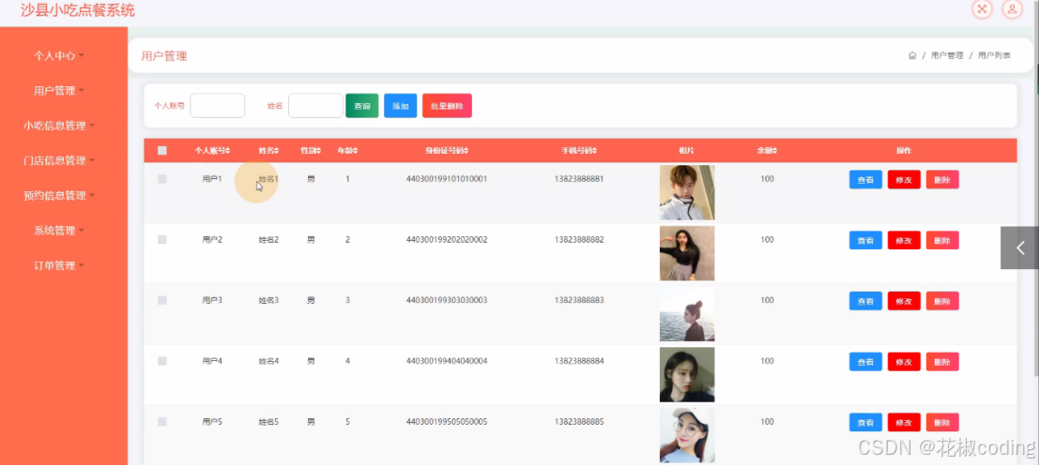Click 删除 button for 用户1

(942, 179)
